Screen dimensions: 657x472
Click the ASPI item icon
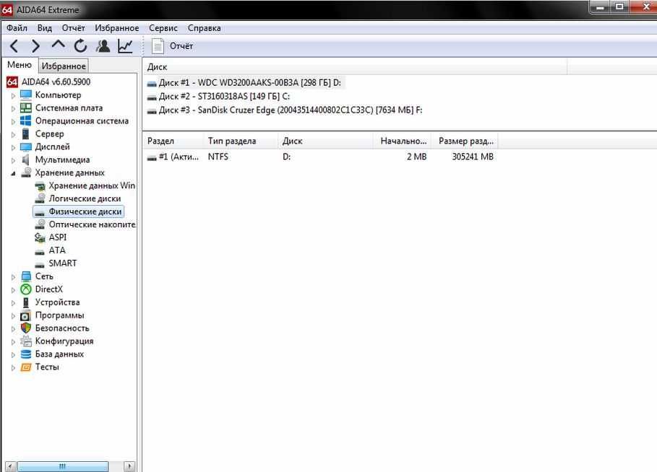[40, 237]
